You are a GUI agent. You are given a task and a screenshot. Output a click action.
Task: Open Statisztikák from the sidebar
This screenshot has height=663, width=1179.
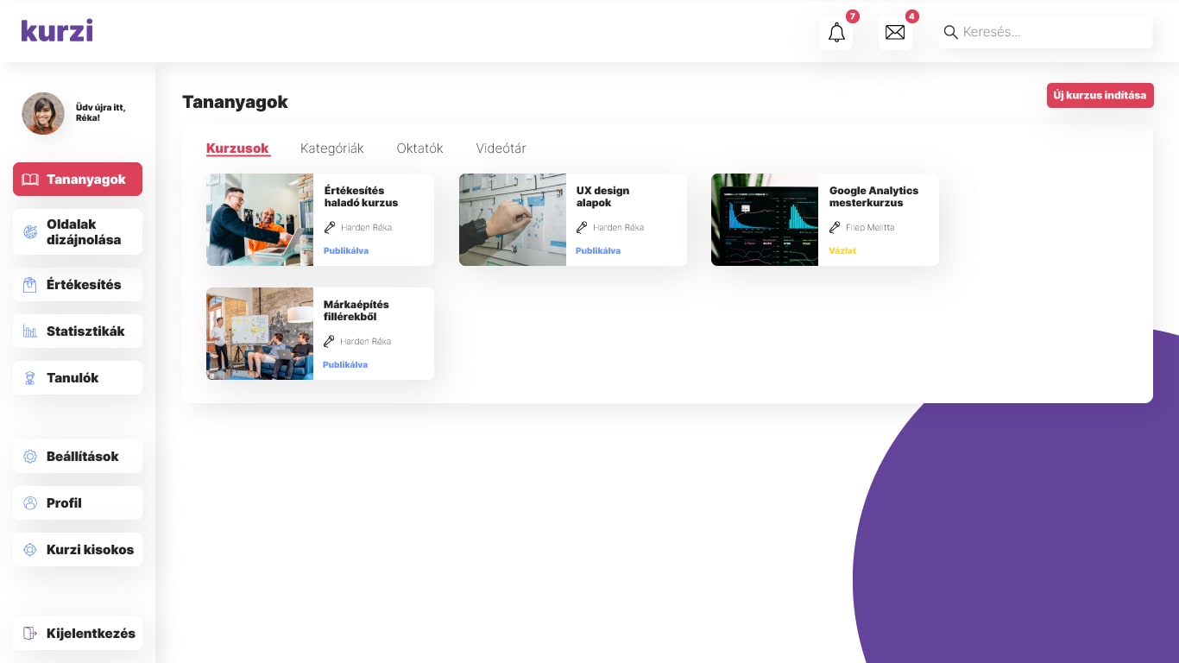coord(78,331)
